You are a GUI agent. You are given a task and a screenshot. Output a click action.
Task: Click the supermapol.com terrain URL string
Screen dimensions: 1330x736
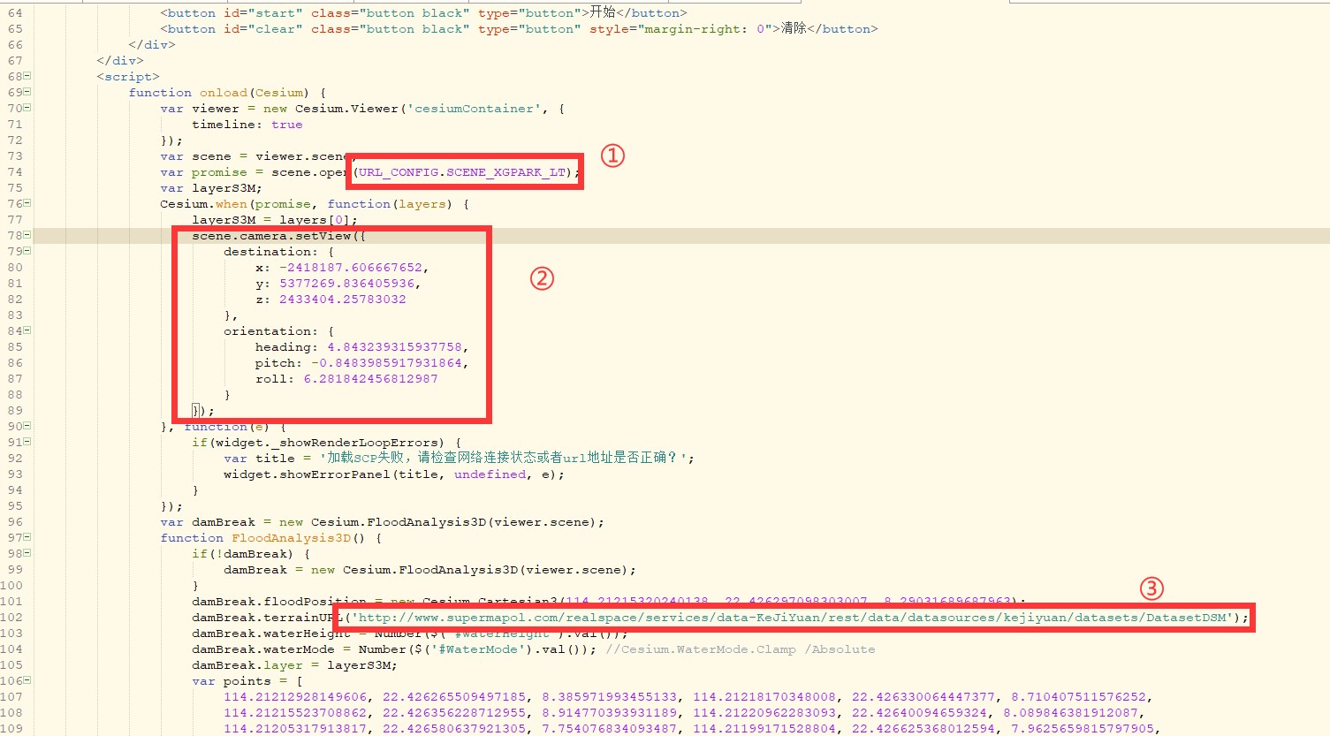[793, 618]
